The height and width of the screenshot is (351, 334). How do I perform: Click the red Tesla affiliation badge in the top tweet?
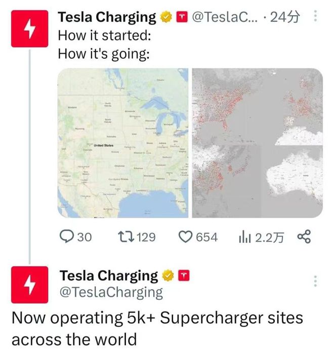pyautogui.click(x=181, y=18)
